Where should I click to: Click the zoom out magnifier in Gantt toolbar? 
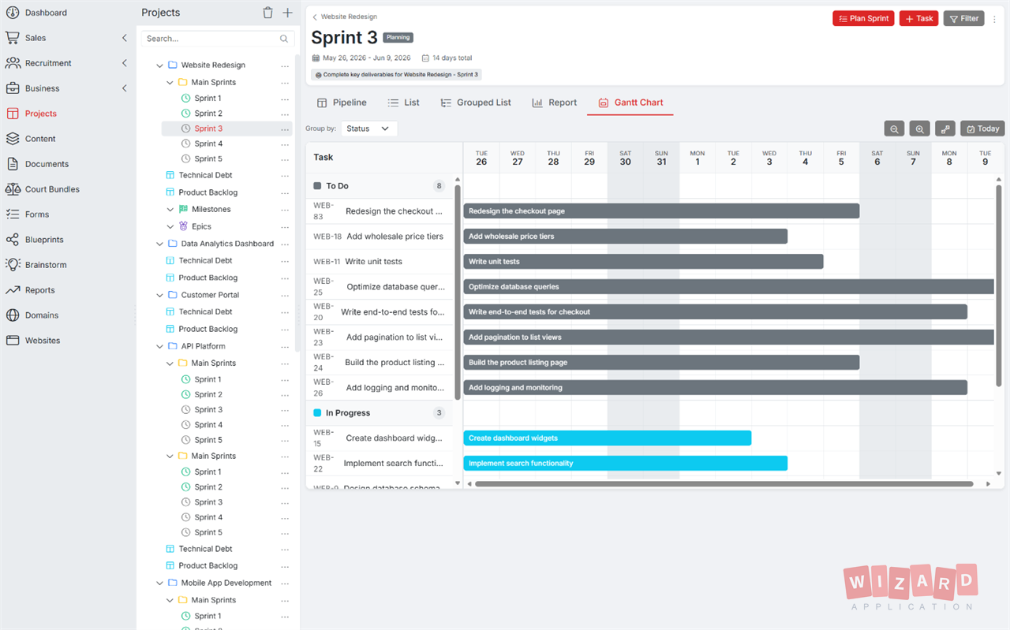(x=894, y=129)
